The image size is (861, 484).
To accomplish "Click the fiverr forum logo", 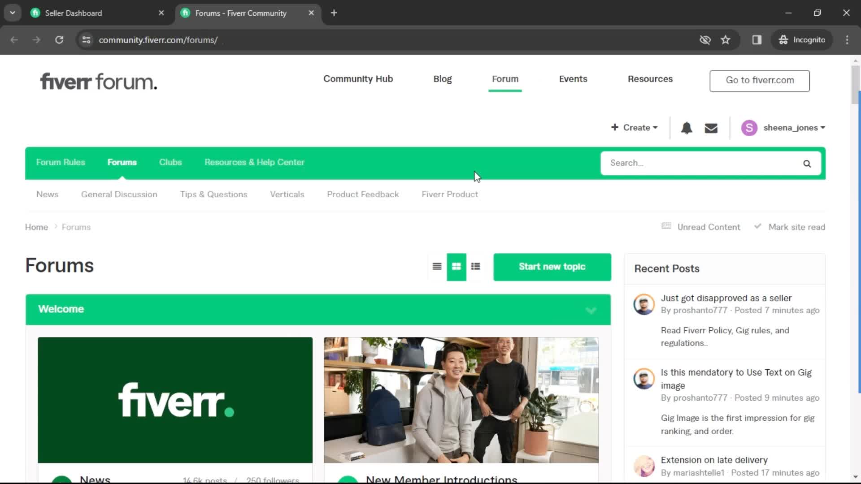I will pyautogui.click(x=99, y=82).
